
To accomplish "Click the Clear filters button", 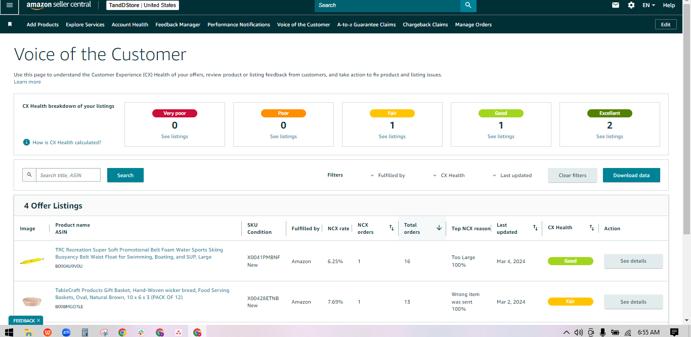I will pos(573,175).
